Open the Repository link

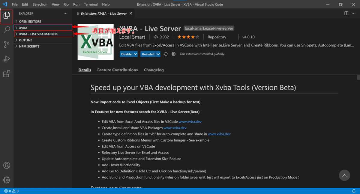click(x=217, y=37)
